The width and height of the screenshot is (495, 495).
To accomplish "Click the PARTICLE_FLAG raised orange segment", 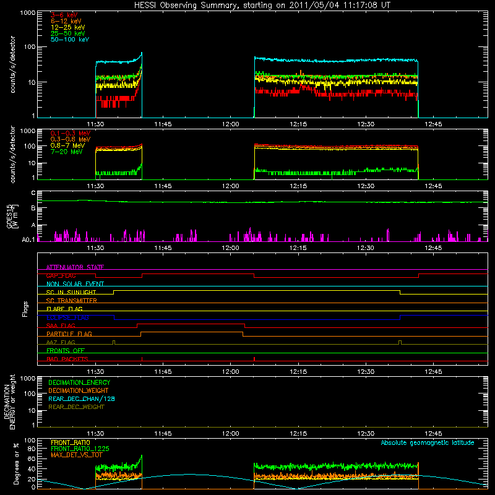I will pyautogui.click(x=192, y=332).
